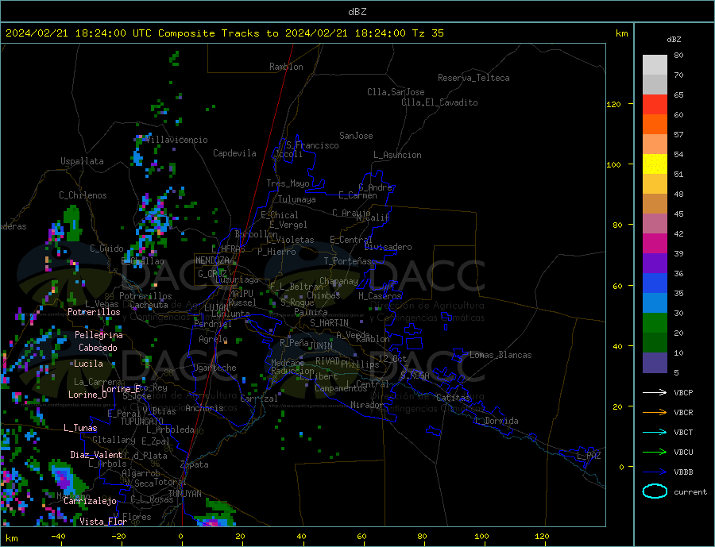The width and height of the screenshot is (715, 547).
Task: Click the TUNUYAN town label
Action: coord(184,494)
